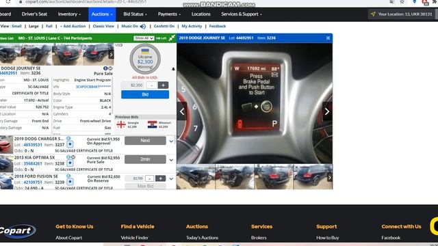Click the + Add Auction link

(73, 26)
